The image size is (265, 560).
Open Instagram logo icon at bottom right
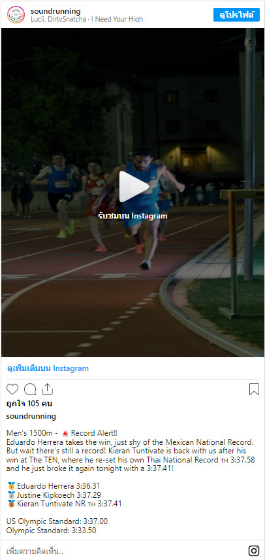[254, 551]
